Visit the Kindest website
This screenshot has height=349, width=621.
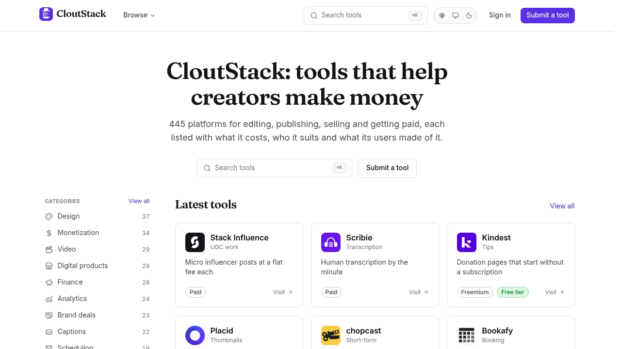click(x=555, y=292)
